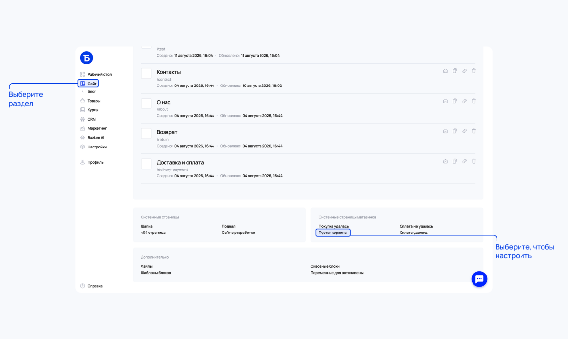Set Контакты as the home page

(445, 71)
